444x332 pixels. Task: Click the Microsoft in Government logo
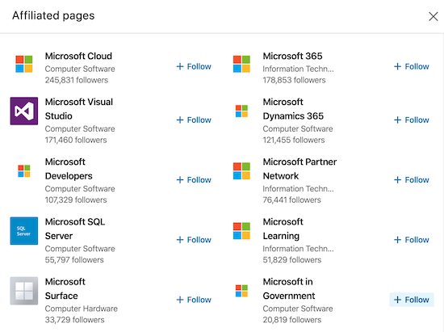[x=241, y=291]
